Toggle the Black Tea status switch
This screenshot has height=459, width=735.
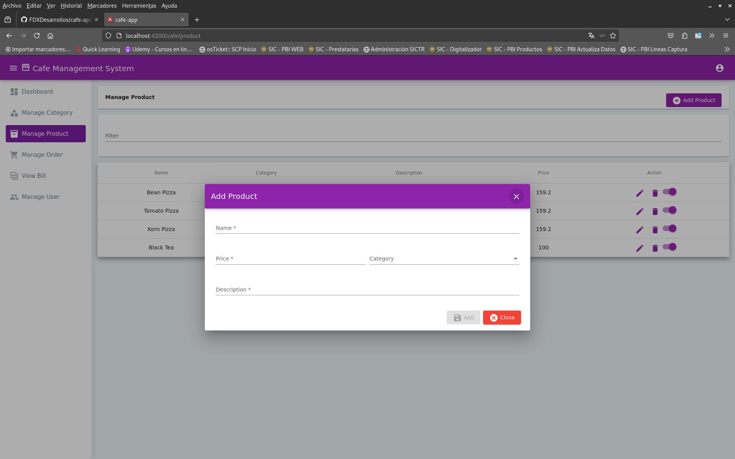click(x=670, y=247)
